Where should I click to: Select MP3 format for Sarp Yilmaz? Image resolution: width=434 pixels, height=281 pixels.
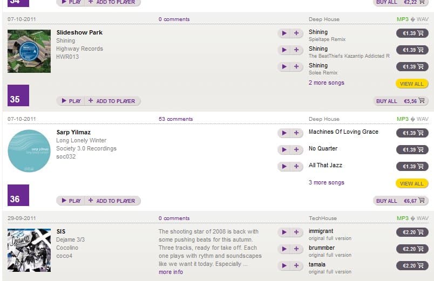click(x=403, y=119)
